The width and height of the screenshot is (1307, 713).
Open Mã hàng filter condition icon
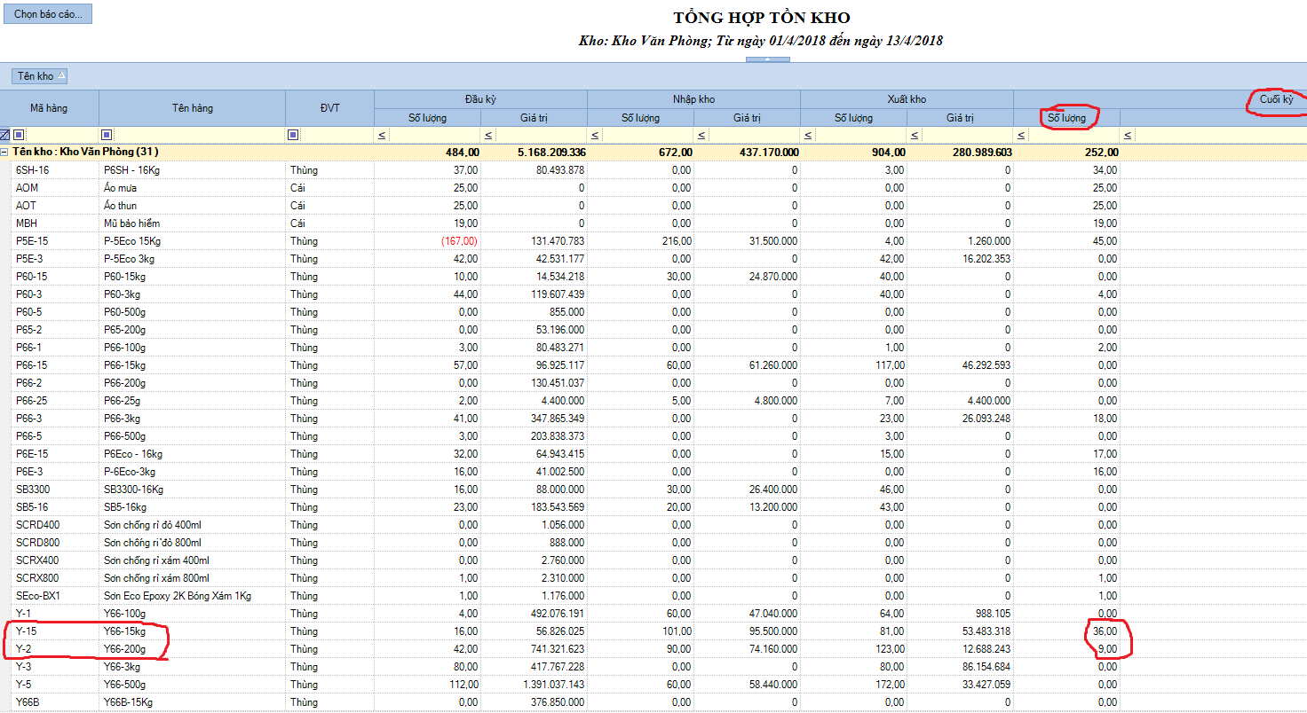[19, 135]
